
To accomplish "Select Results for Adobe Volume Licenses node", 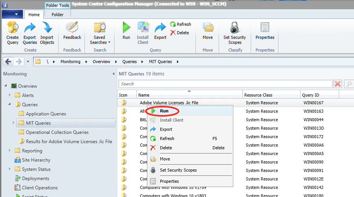I will (x=66, y=141).
